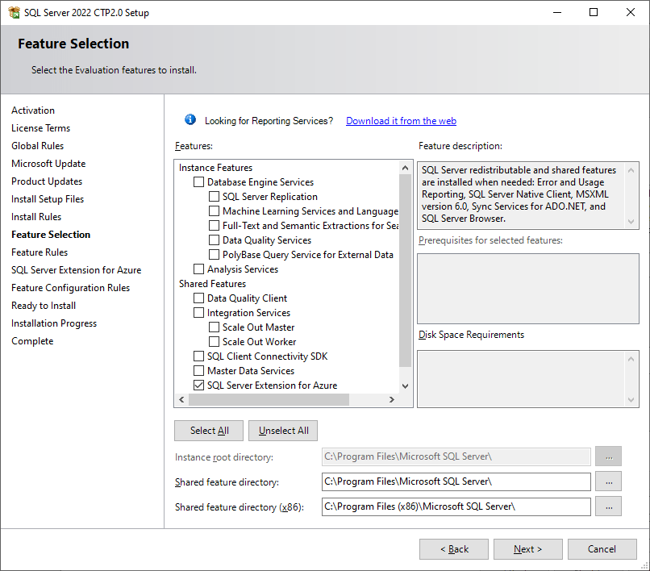Click the Shared Features tree heading

212,284
